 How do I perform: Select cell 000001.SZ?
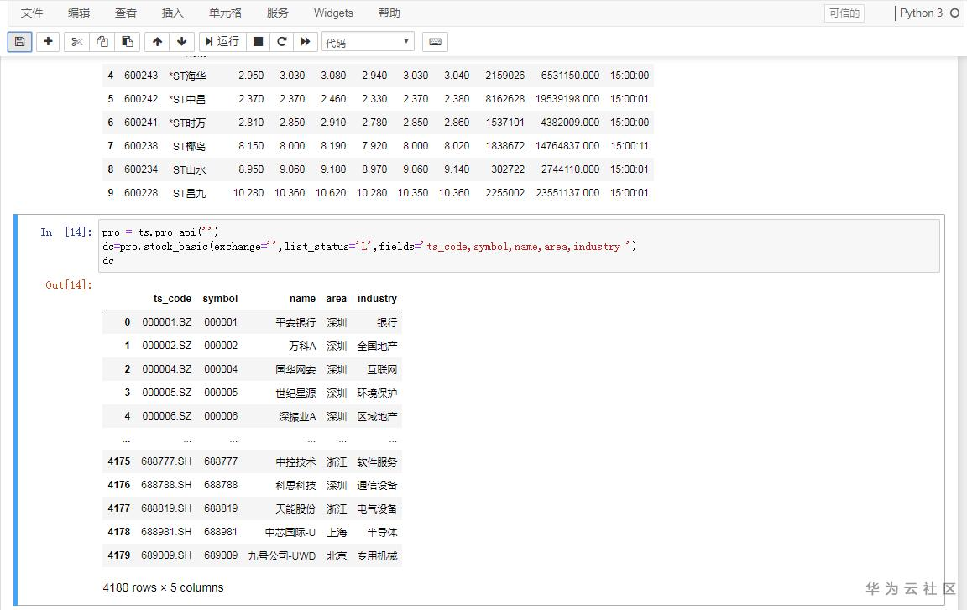tap(166, 322)
